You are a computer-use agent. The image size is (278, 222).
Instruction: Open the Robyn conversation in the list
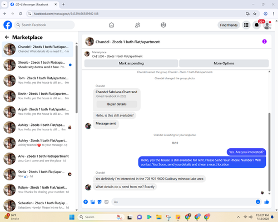37,190
